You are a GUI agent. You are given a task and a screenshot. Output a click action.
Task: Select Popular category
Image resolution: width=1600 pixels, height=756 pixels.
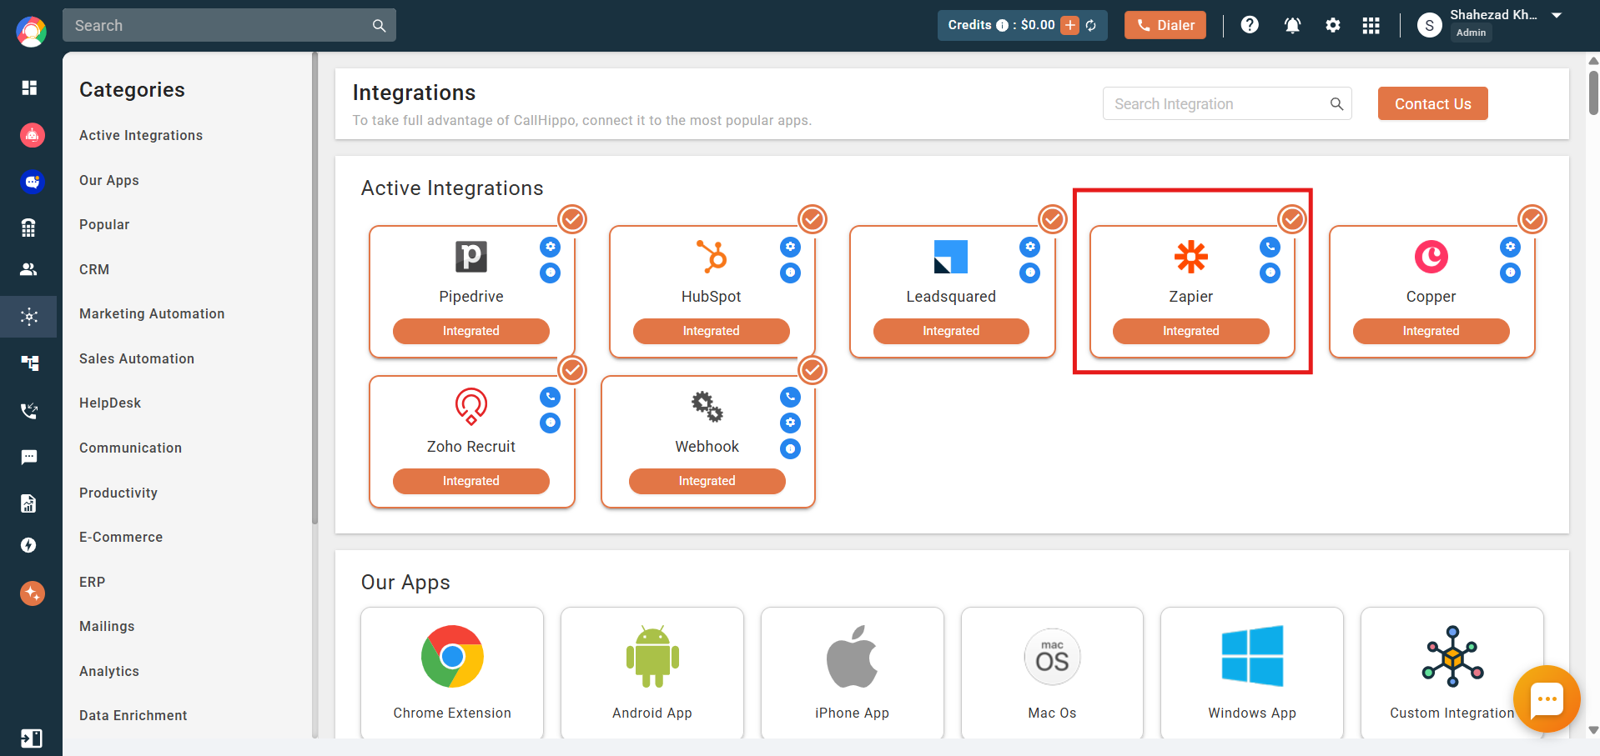tap(104, 224)
